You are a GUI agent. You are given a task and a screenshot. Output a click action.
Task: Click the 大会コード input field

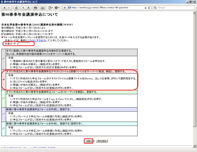click(x=24, y=44)
